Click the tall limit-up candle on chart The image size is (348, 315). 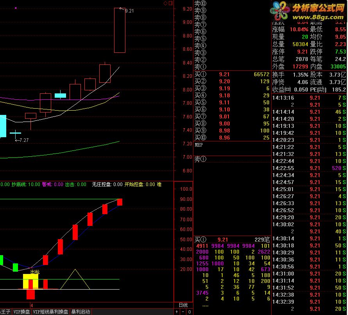click(x=120, y=30)
